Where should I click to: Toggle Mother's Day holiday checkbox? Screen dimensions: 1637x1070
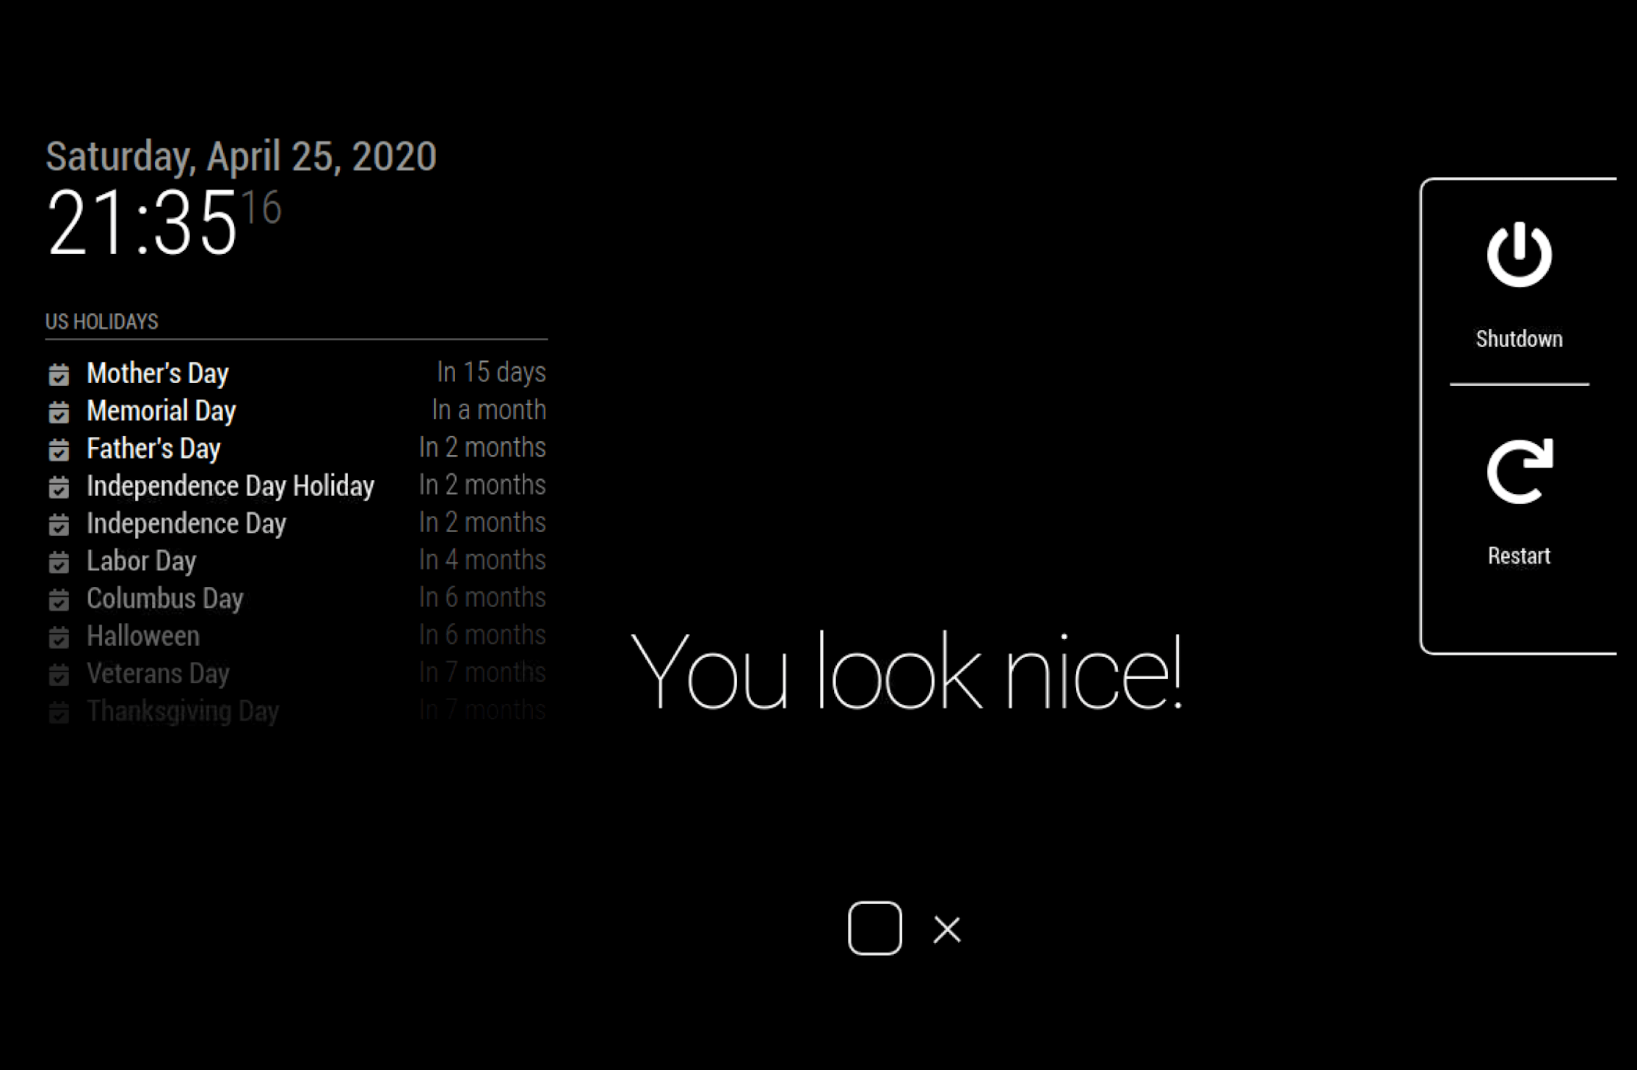pos(59,373)
